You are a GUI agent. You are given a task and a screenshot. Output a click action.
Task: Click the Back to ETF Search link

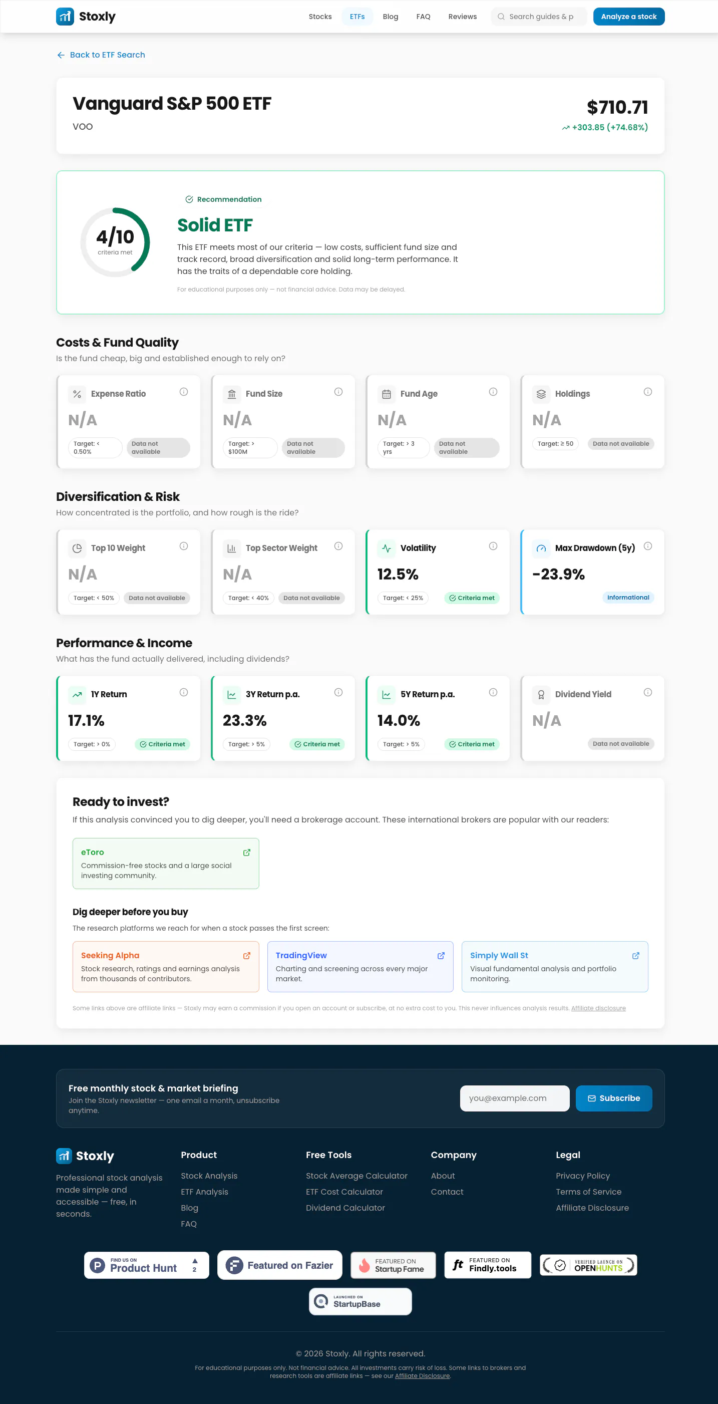click(101, 55)
